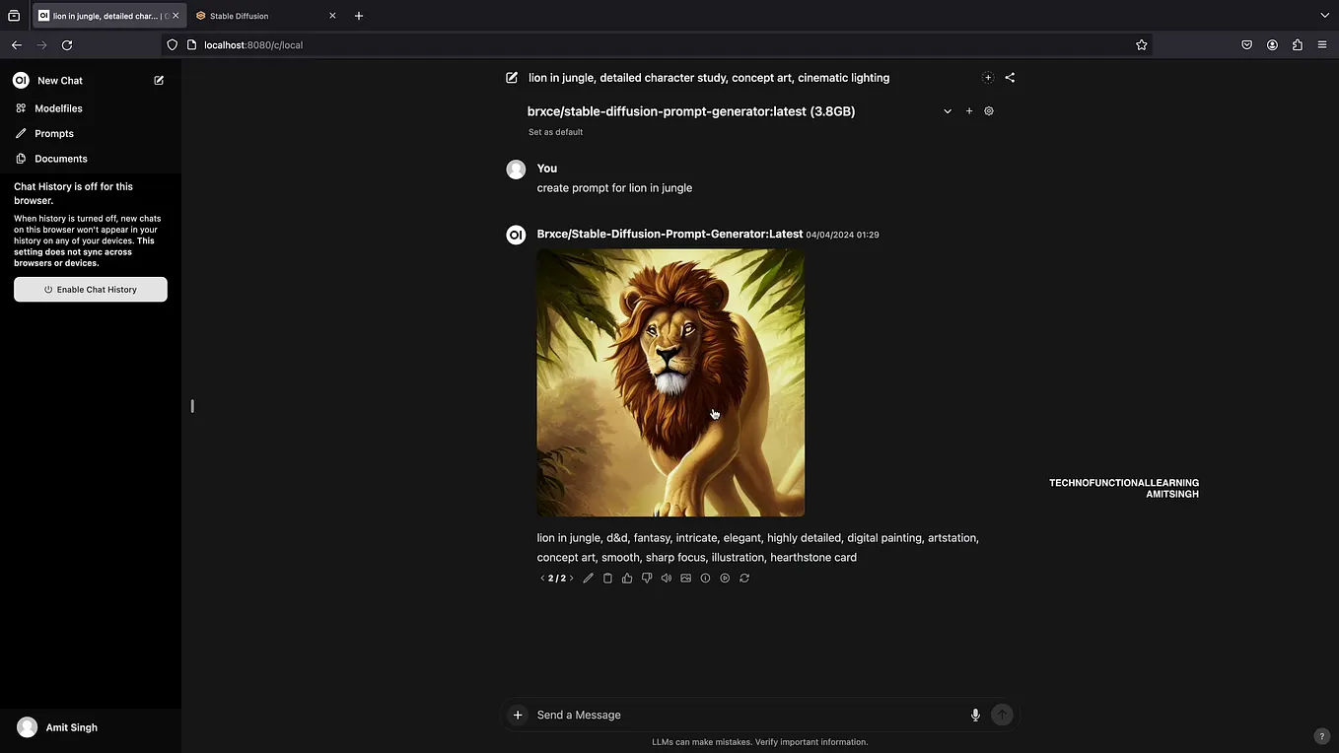Screen dimensions: 1339x753
Task: Start a New Chat from the sidebar
Action: [x=60, y=80]
